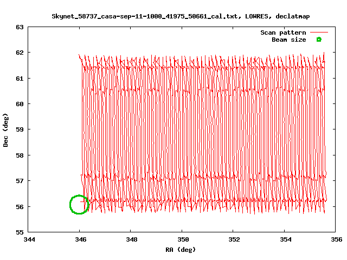This screenshot has width=347, height=260.
Task: Click the 'Dec (deg)' axis label
Action: tap(5, 130)
